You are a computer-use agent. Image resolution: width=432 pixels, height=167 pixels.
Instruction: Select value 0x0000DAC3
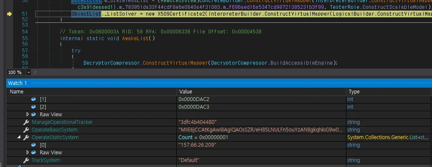194,107
